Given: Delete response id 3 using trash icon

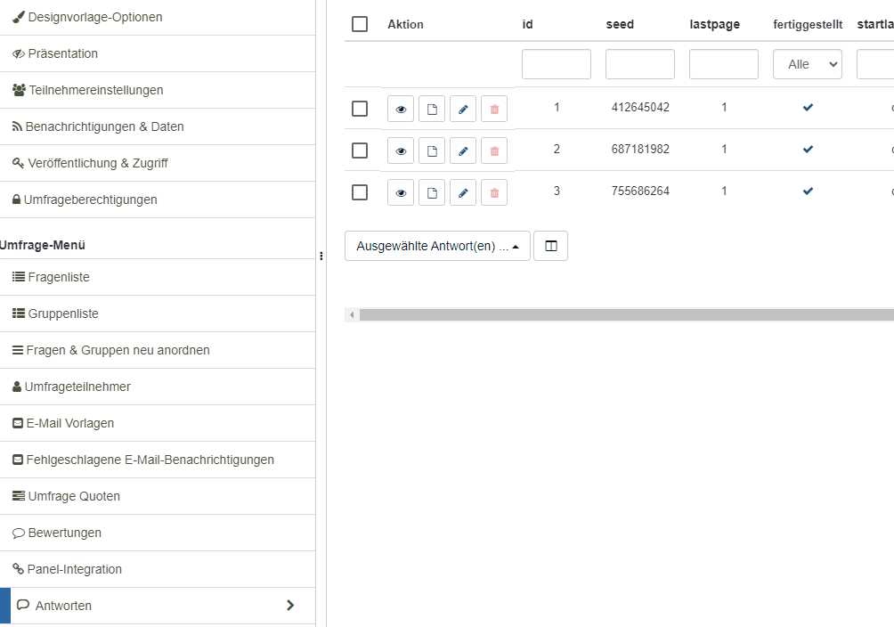Looking at the screenshot, I should click(x=494, y=192).
